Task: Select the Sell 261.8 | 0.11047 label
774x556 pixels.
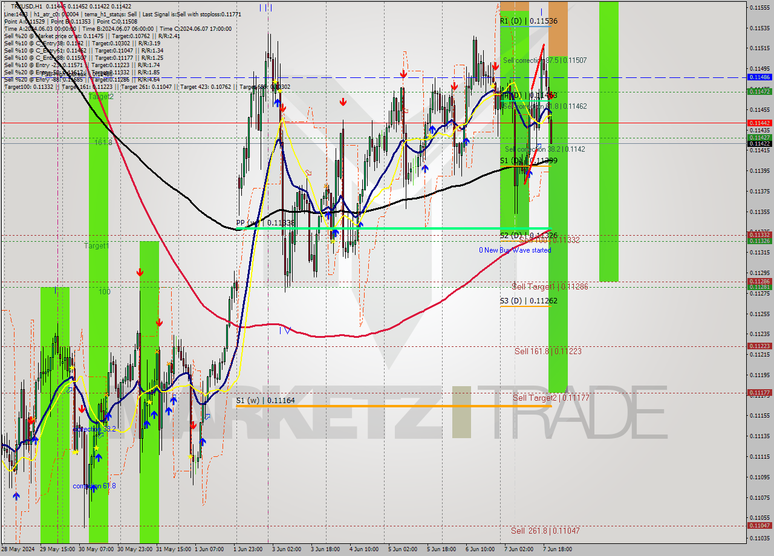Action: pos(545,531)
